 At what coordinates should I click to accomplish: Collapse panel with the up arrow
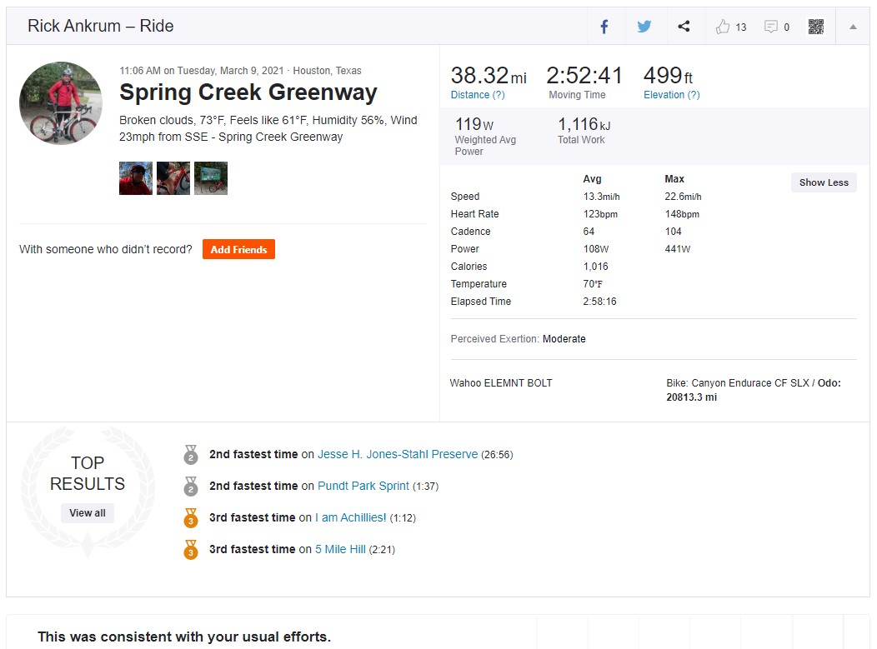pyautogui.click(x=853, y=27)
